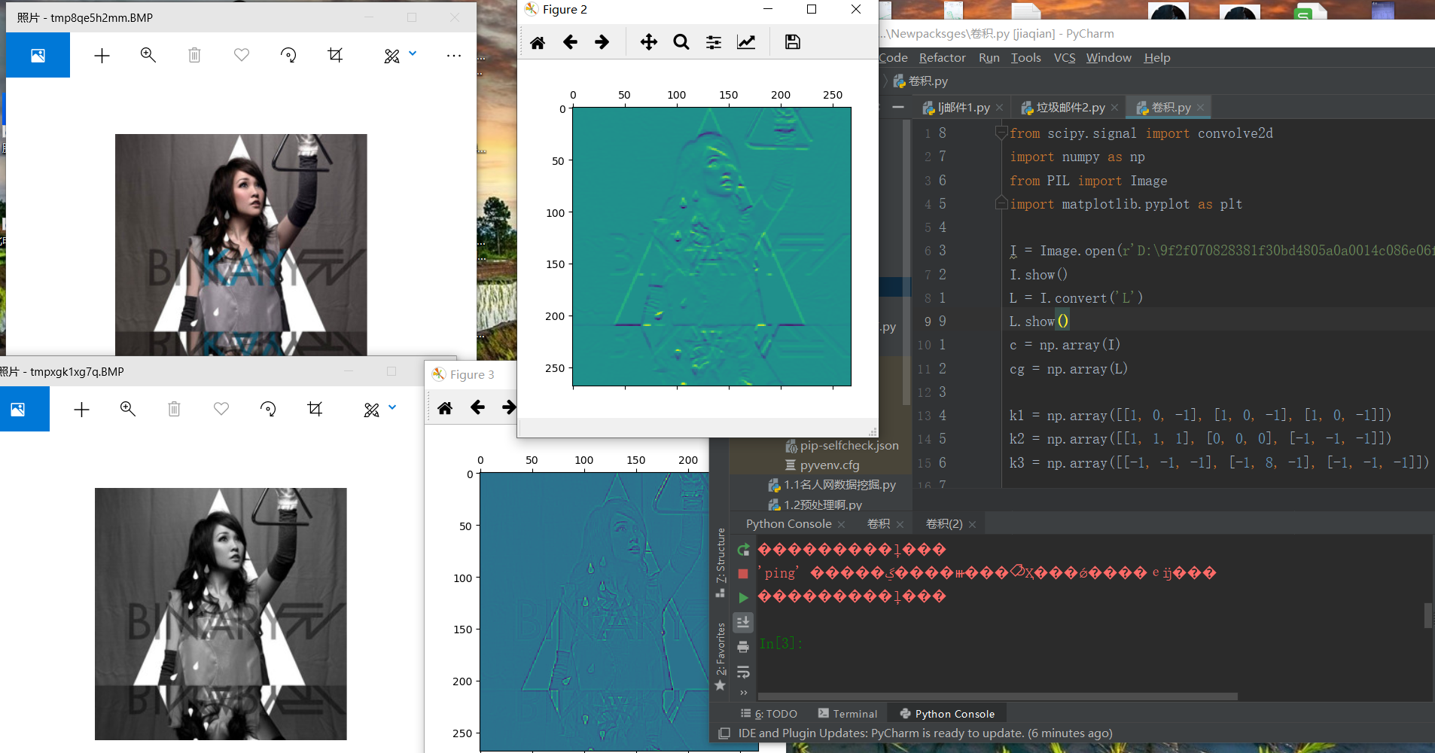Open the Terminal tool window button

pyautogui.click(x=848, y=714)
